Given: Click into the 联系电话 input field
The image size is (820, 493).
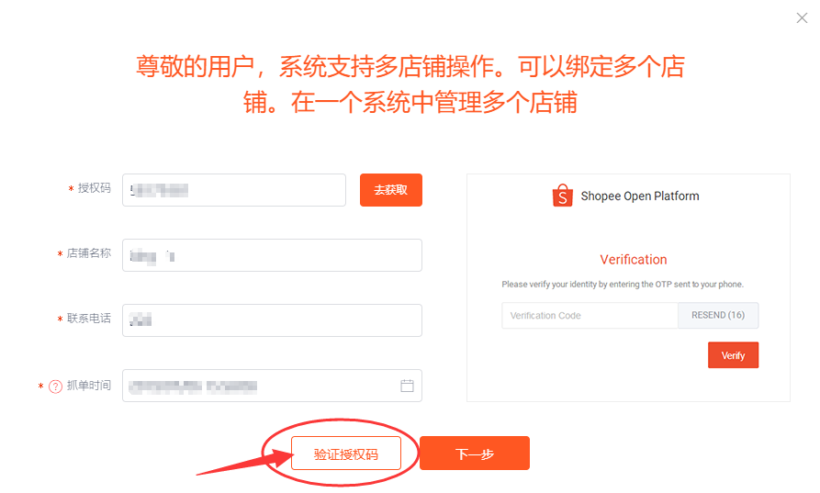Looking at the screenshot, I should click(272, 320).
